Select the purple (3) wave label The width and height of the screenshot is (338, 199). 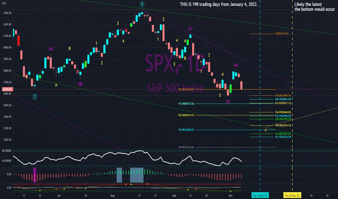tap(228, 101)
